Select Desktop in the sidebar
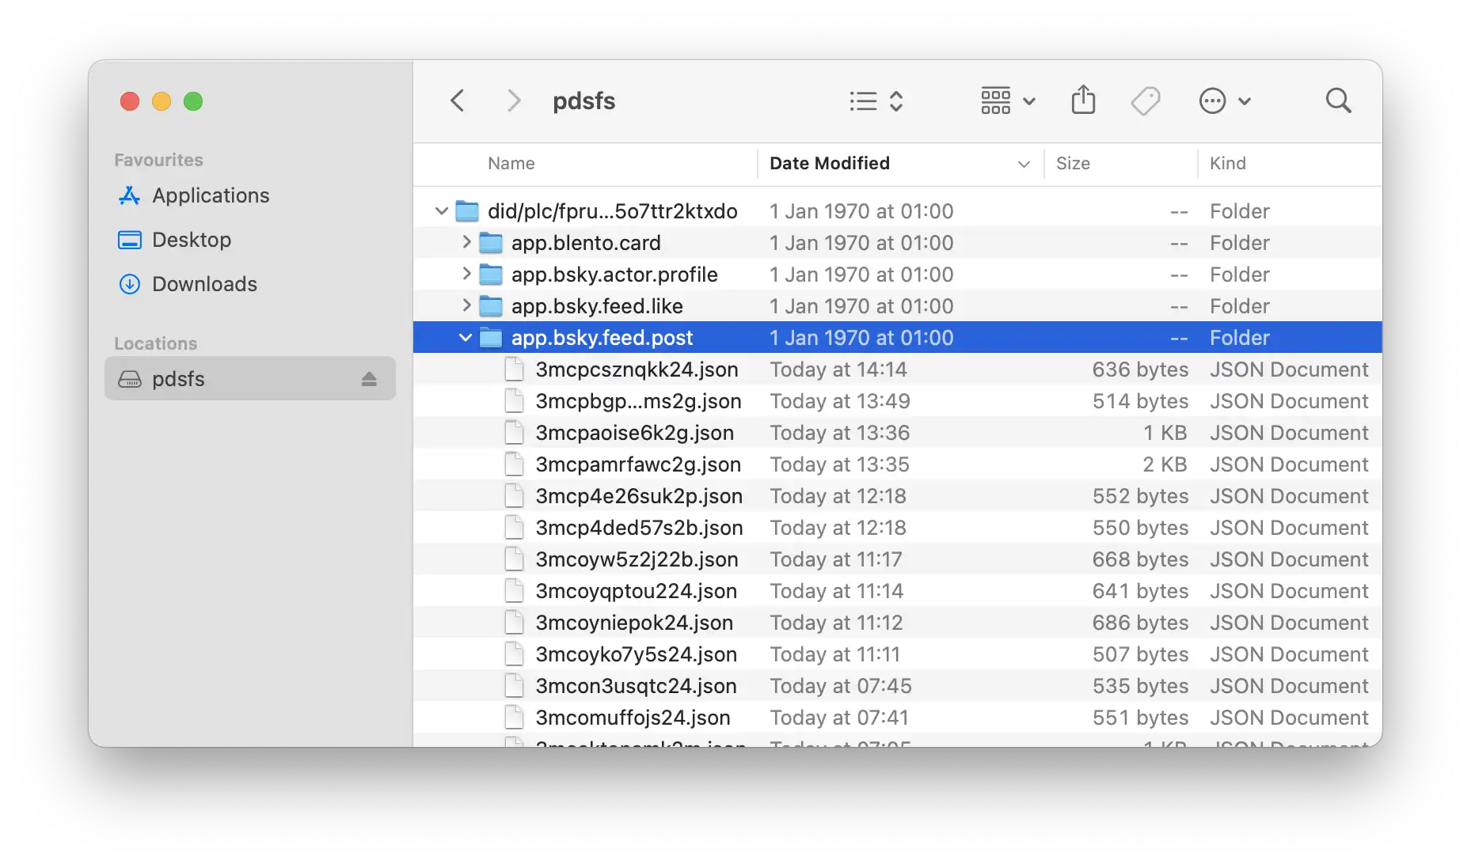The height and width of the screenshot is (864, 1471). coord(192,240)
